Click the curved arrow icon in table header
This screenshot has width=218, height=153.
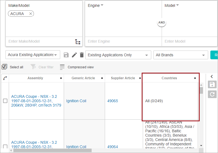click(5, 78)
